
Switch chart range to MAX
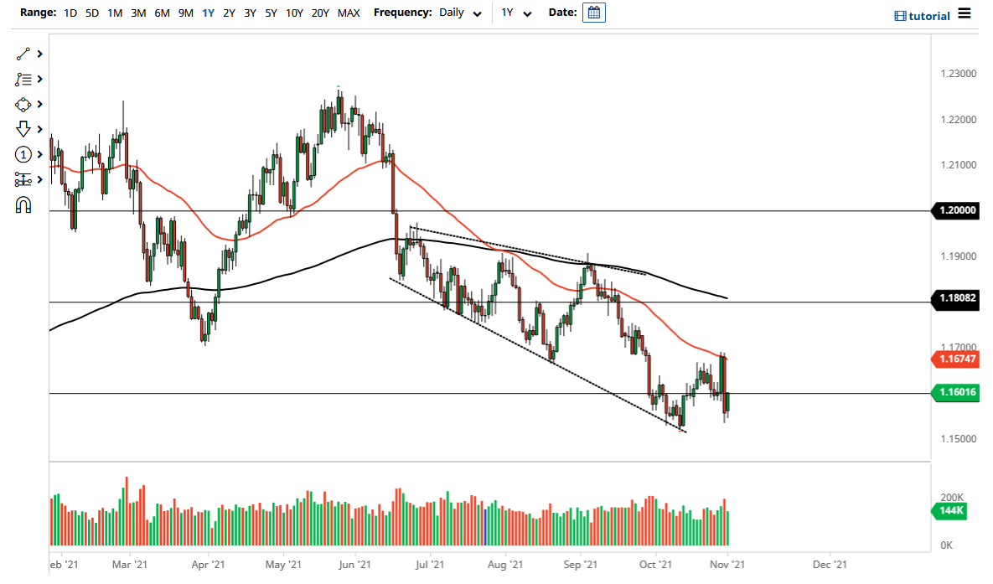coord(349,13)
